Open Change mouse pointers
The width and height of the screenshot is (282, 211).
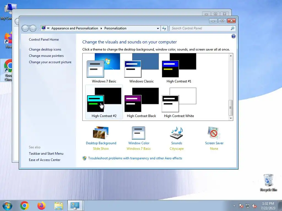tap(46, 56)
